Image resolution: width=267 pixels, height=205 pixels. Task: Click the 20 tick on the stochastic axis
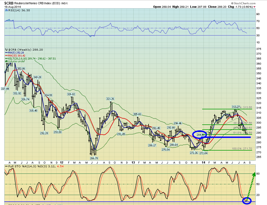pyautogui.click(x=258, y=195)
